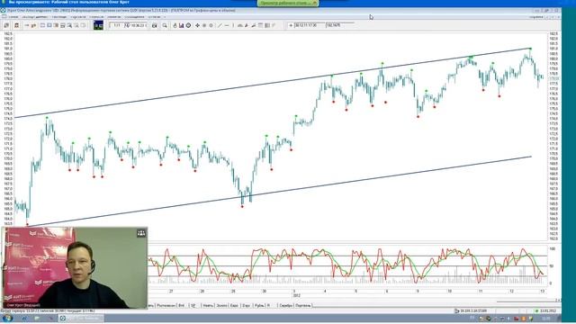
Task: Click the price value field in the toolbar
Action: point(340,25)
